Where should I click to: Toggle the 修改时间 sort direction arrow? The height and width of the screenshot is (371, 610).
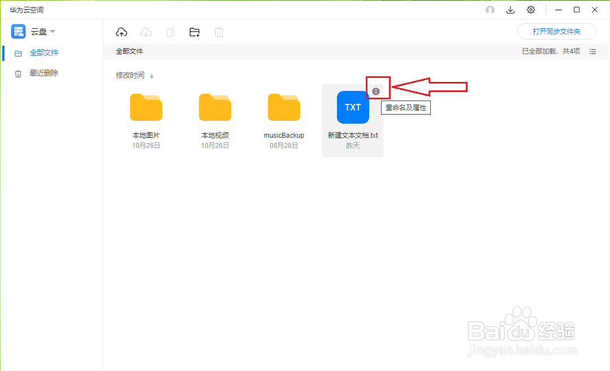click(x=152, y=75)
